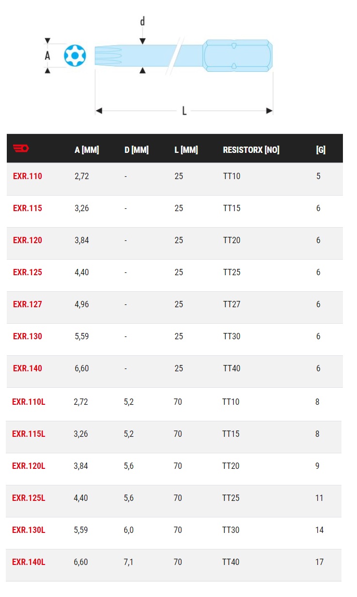Click the EXR.115L reference
The width and height of the screenshot is (357, 597).
coord(29,434)
